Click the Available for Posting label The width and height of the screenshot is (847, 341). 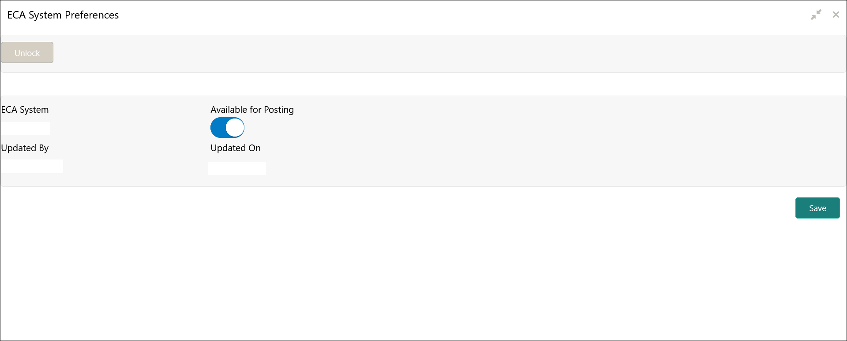[252, 110]
